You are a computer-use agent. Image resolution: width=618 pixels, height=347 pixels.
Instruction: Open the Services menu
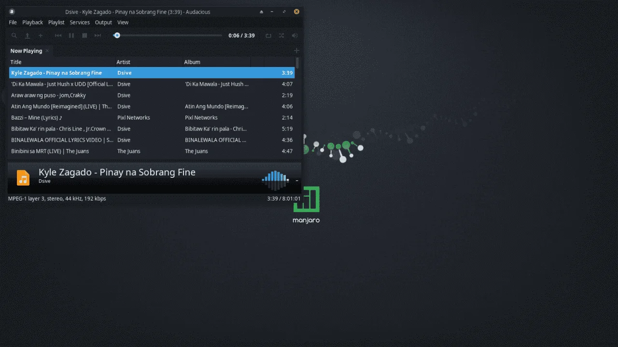coord(80,22)
